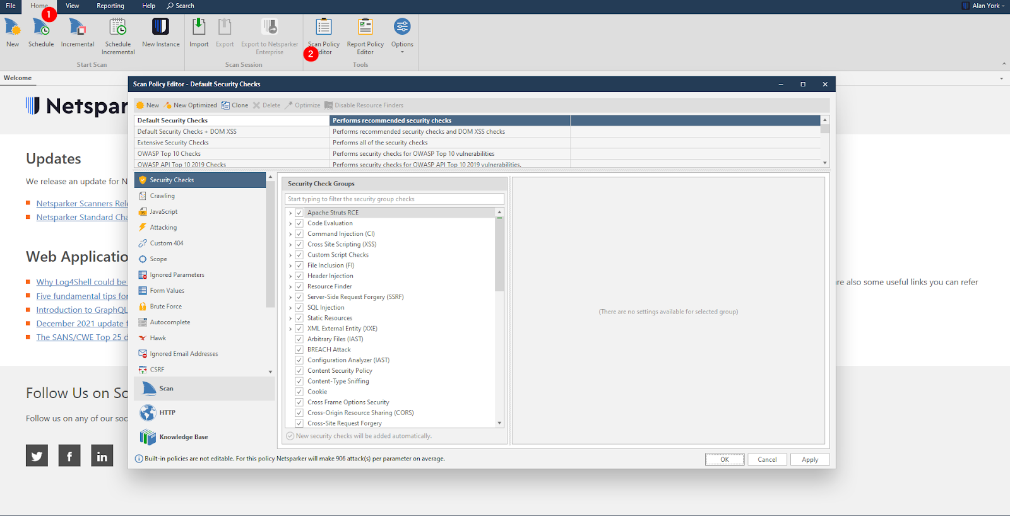The width and height of the screenshot is (1010, 516).
Task: Start a New scan from the ribbon
Action: point(13,33)
